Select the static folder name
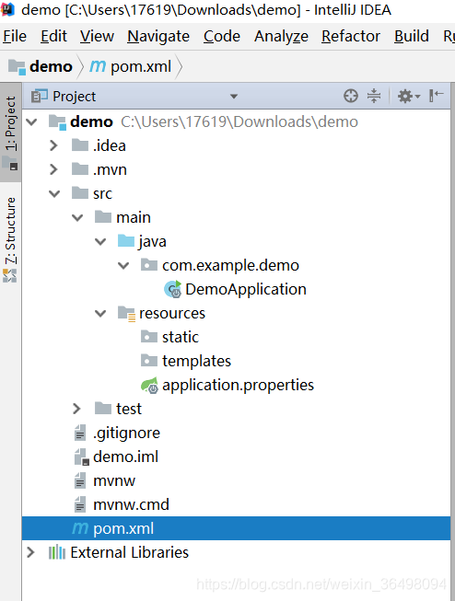The width and height of the screenshot is (455, 601). (181, 337)
